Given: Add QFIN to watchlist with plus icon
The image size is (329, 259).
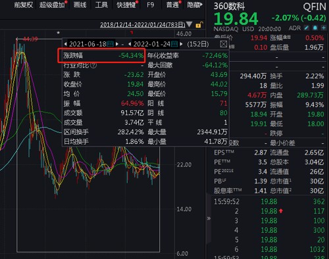Looking at the screenshot, I should click(x=324, y=28).
